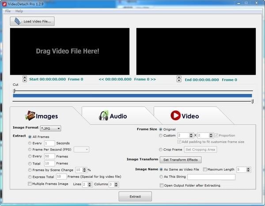Viewport: 265px width, 206px height.
Task: Open the Help menu
Action: (x=19, y=11)
